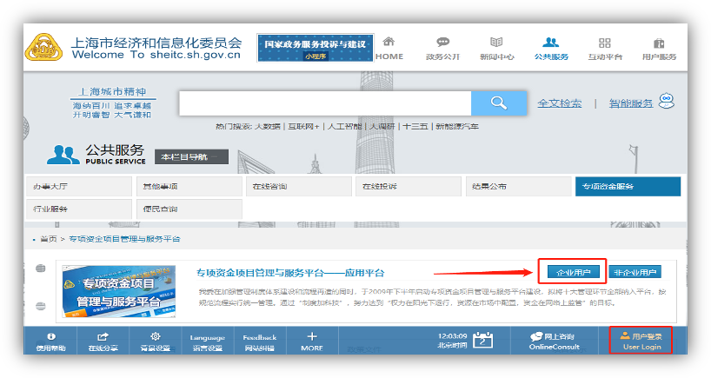Click the magnifier search button

[x=498, y=103]
